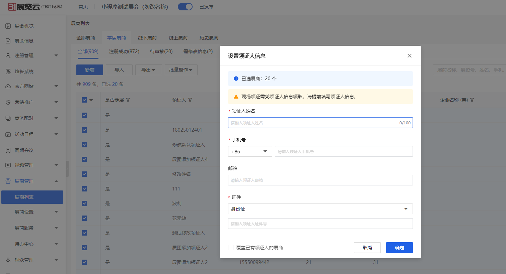Click the 营销推广 pie chart icon
Viewport: 506px width, 274px height.
tap(8, 102)
